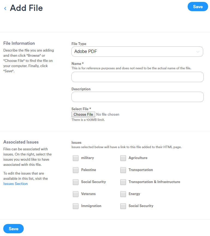This screenshot has height=236, width=210.
Task: Check the military issue checkbox
Action: tap(76, 158)
